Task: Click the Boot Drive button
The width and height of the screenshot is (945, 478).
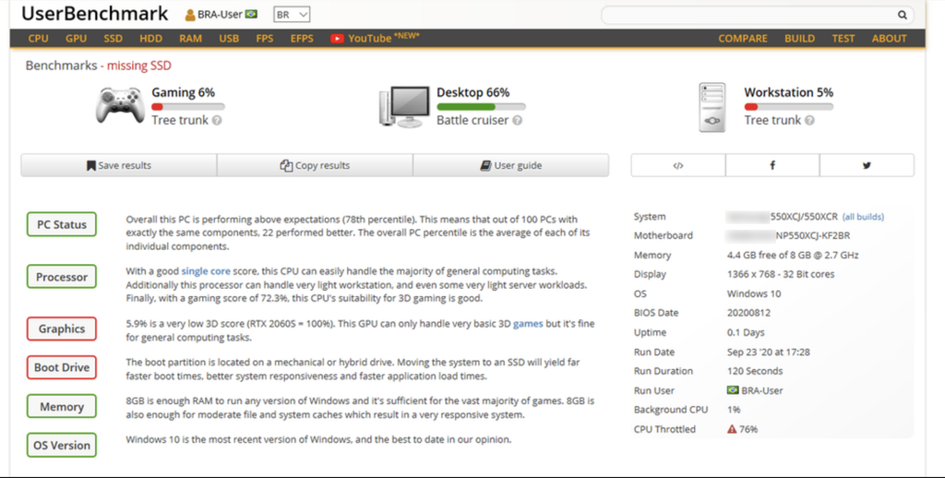Action: tap(62, 367)
